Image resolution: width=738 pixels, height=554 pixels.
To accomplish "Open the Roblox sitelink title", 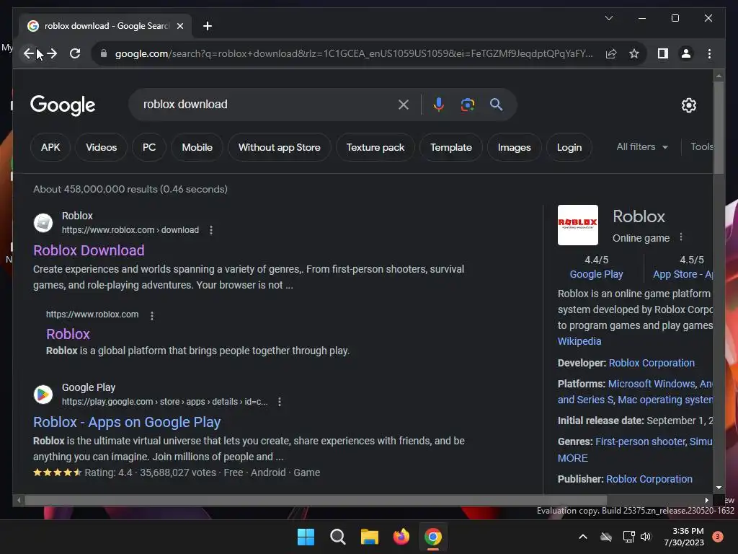I will point(68,334).
